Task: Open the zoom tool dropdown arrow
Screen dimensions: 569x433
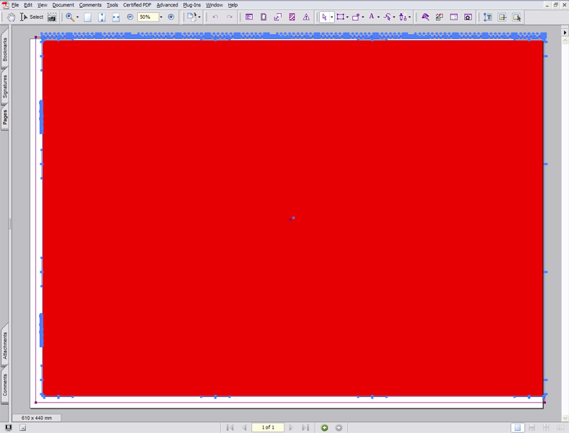Action: [77, 17]
